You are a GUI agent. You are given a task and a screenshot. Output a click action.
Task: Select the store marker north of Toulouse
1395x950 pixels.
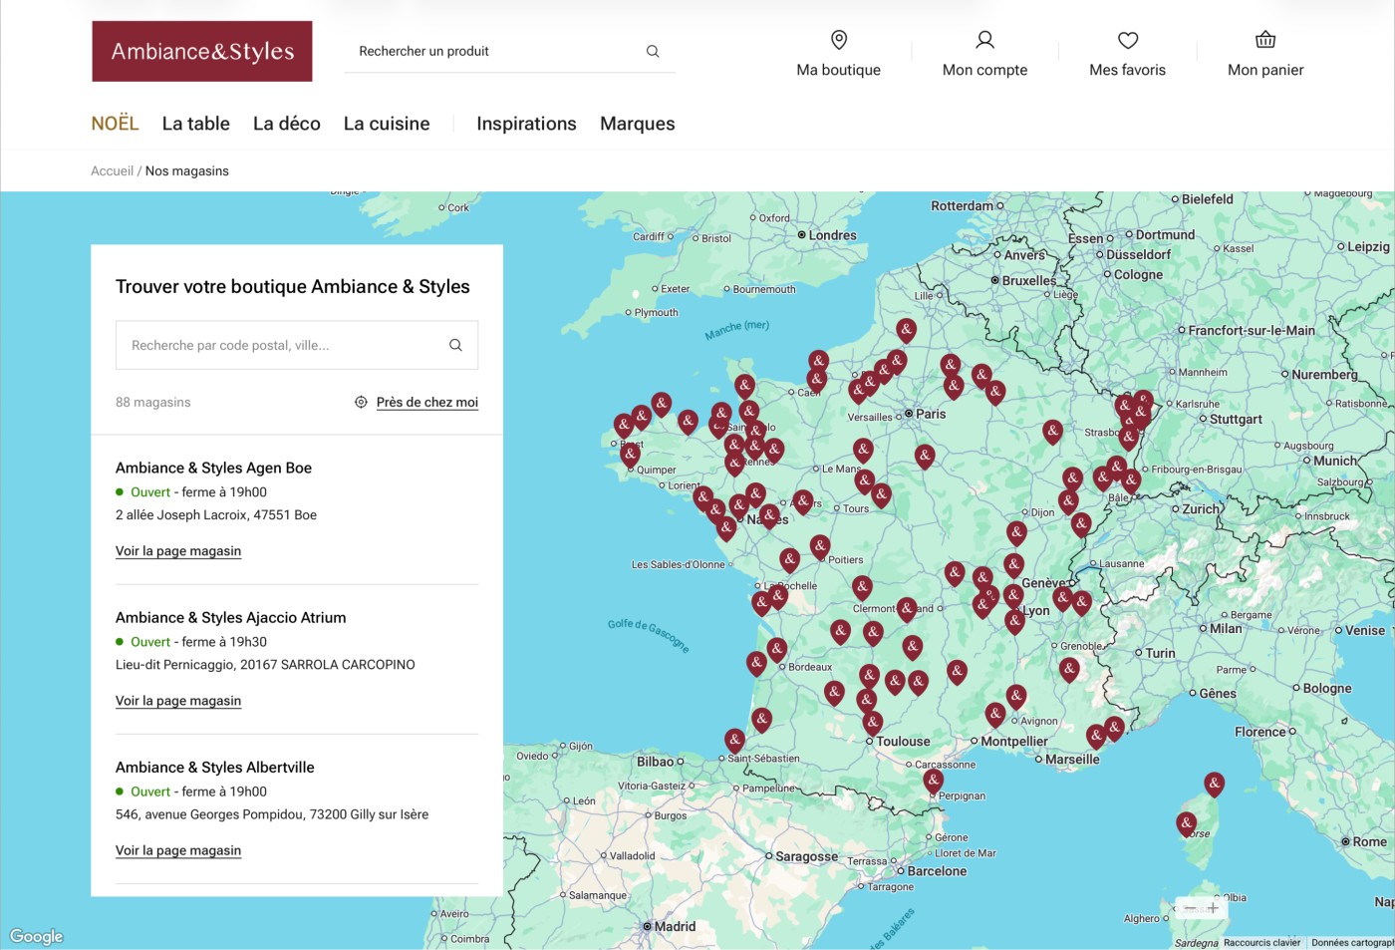(873, 721)
